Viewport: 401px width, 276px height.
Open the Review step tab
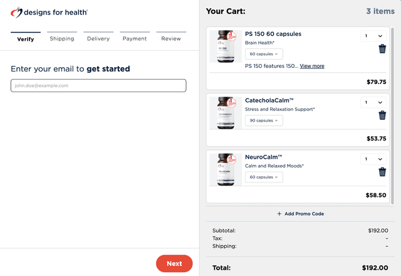tap(171, 38)
